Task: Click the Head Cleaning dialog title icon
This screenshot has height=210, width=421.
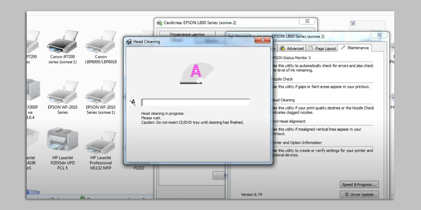Action: pyautogui.click(x=129, y=42)
